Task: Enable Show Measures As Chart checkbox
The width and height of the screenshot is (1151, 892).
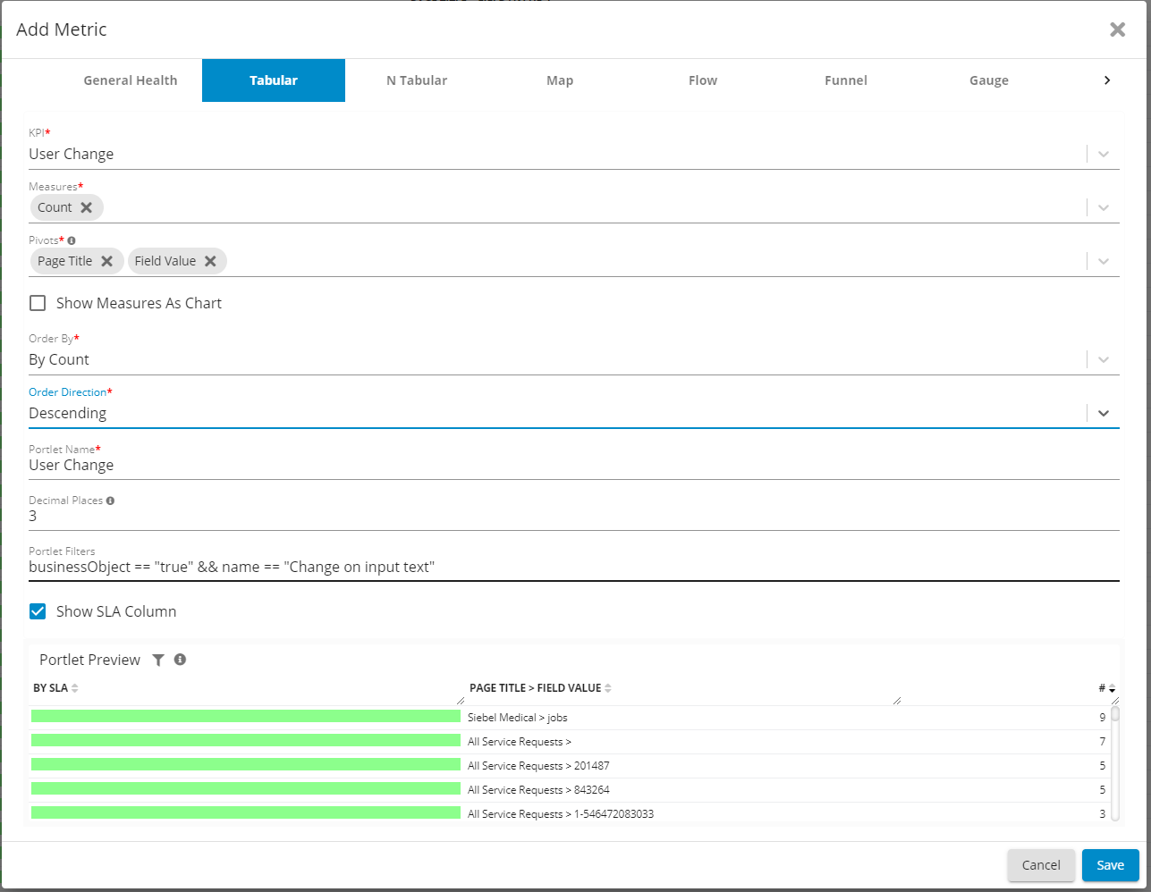Action: tap(38, 303)
